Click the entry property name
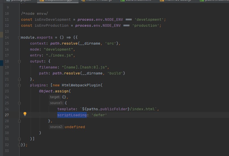The width and height of the screenshot is (229, 156). (x=36, y=55)
